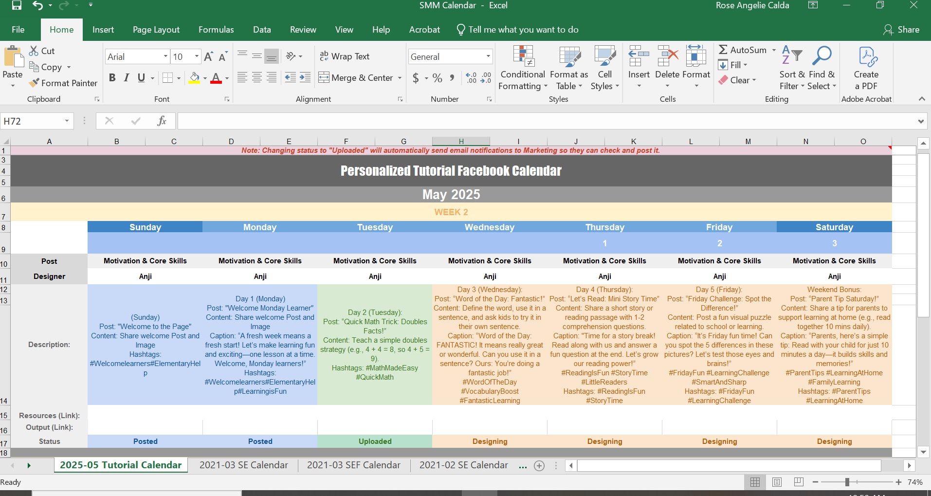This screenshot has width=931, height=496.
Task: Toggle Bold formatting
Action: pyautogui.click(x=112, y=78)
